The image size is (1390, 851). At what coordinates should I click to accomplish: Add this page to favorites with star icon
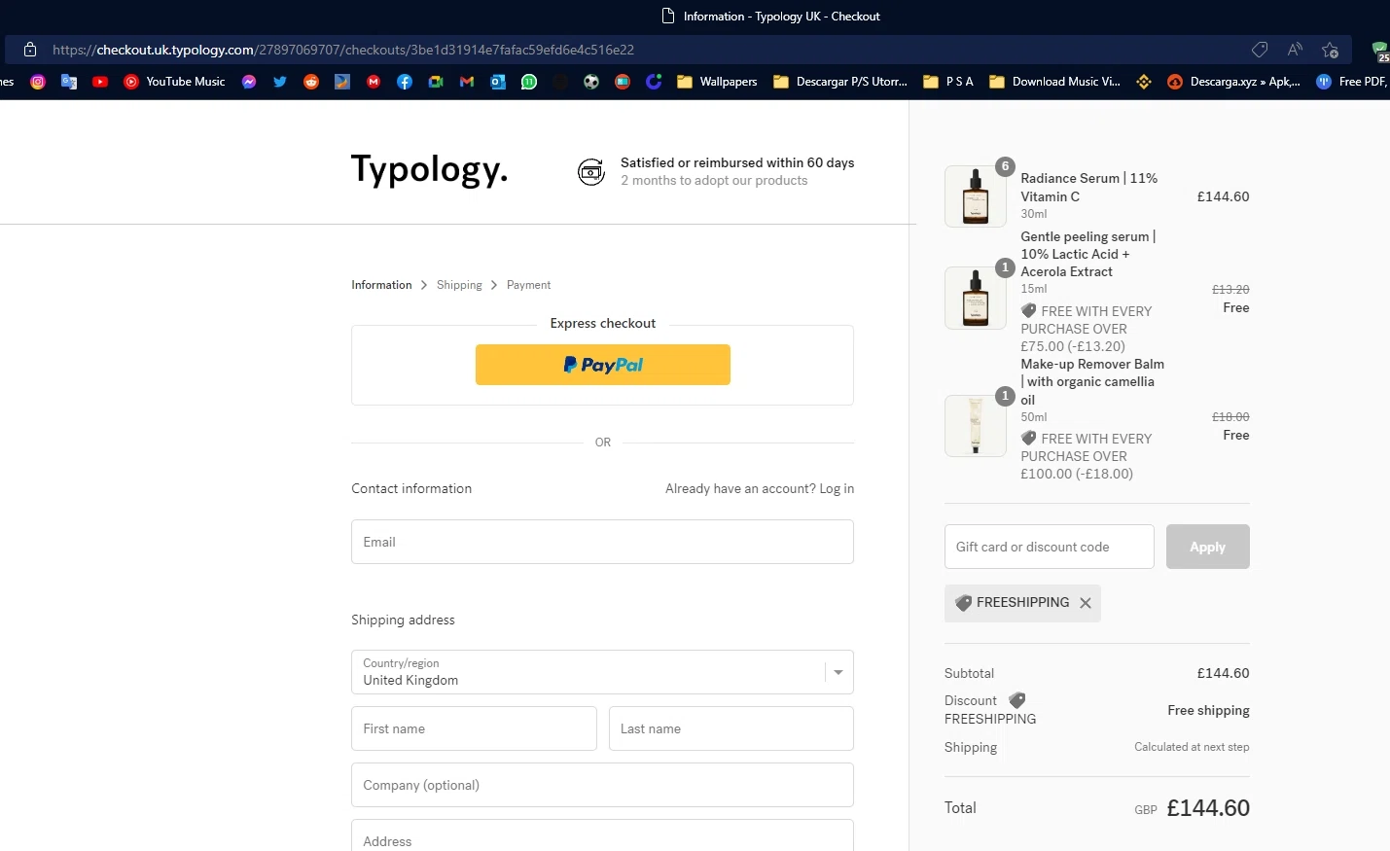(x=1330, y=50)
